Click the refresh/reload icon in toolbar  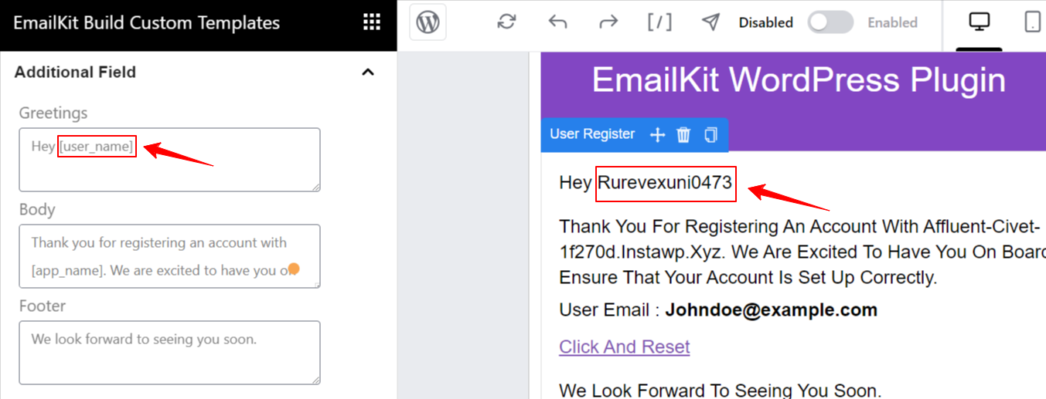[506, 22]
